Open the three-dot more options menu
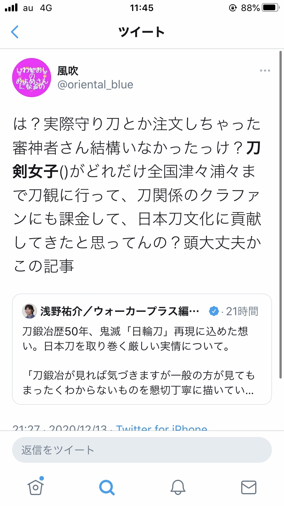The height and width of the screenshot is (506, 284). click(x=265, y=71)
